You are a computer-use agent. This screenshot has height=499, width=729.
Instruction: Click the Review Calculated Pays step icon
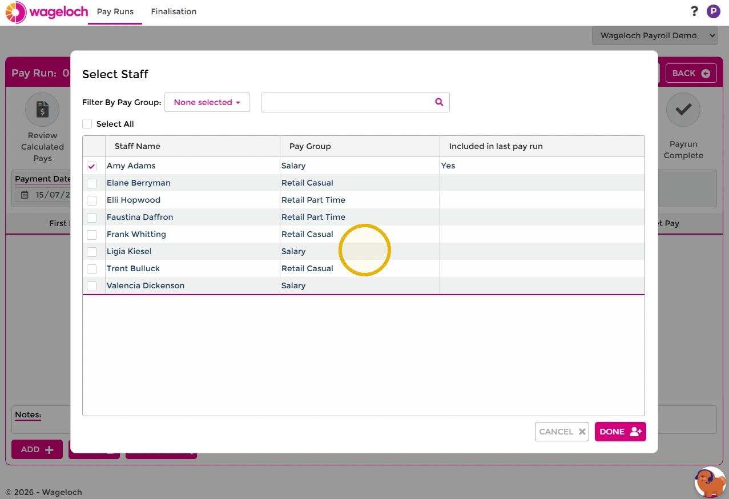coord(42,110)
